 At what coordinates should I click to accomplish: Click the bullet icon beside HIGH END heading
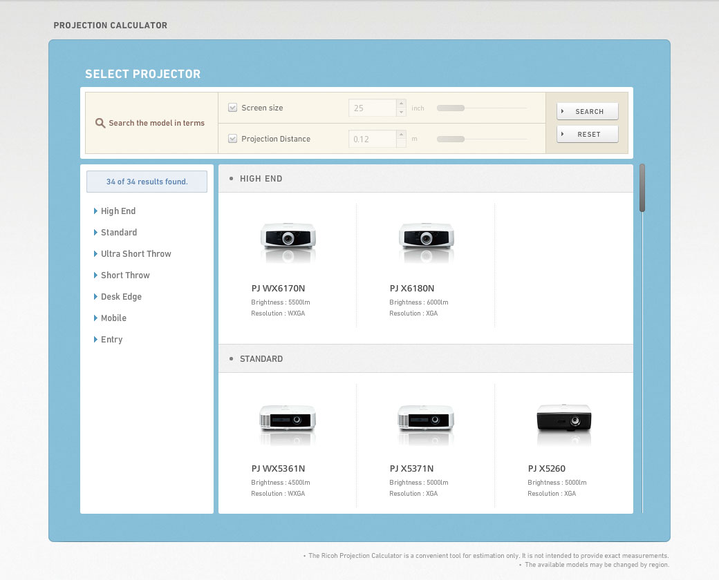click(231, 178)
